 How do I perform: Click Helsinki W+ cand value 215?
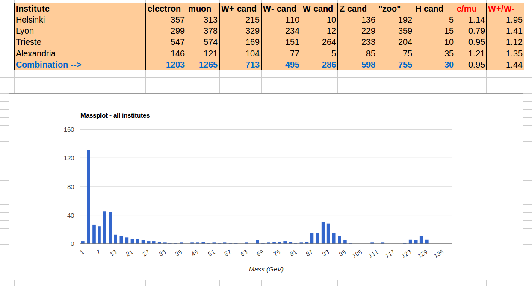coord(240,20)
